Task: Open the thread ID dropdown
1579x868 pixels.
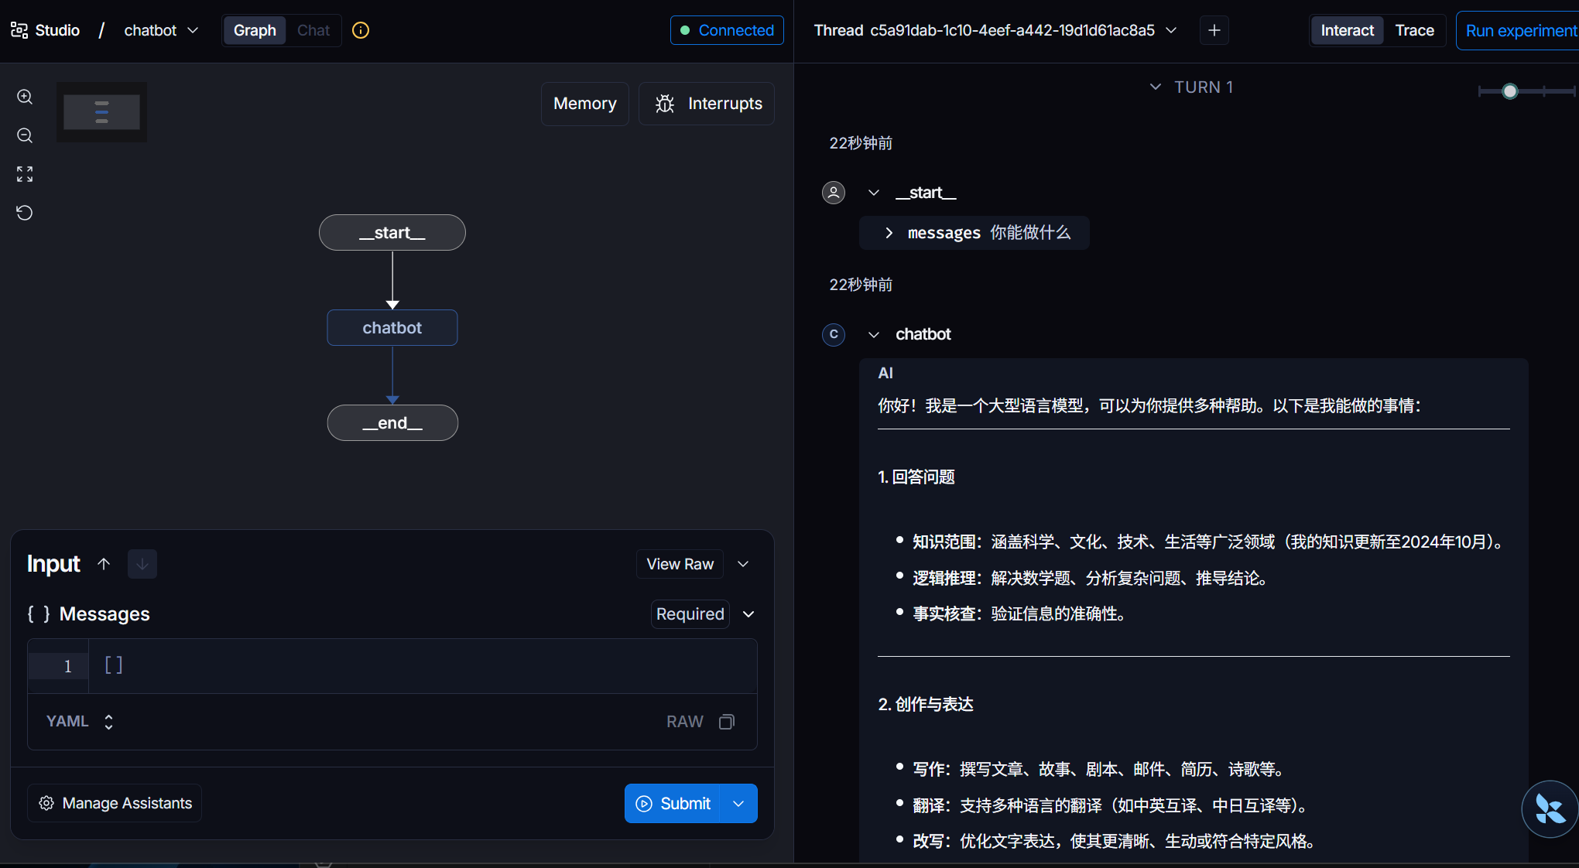Action: click(x=1171, y=30)
